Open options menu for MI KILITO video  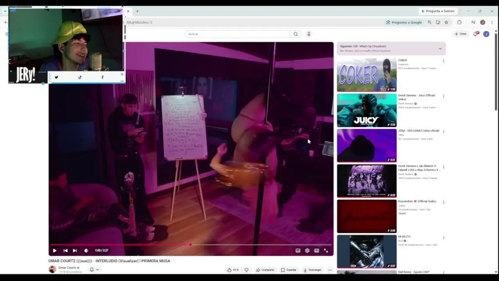[x=444, y=238]
